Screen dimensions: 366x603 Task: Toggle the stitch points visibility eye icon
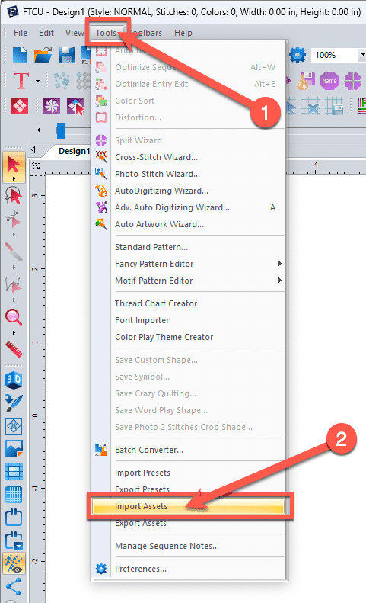(14, 563)
